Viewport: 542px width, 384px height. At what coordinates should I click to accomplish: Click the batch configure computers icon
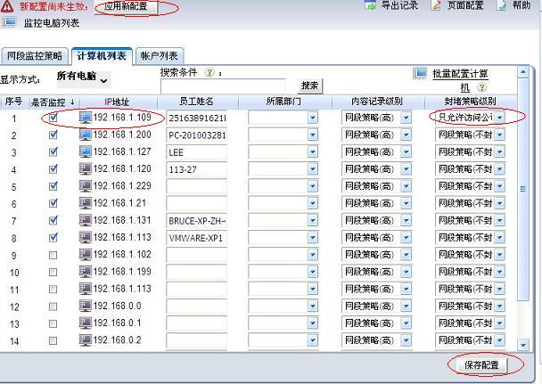pyautogui.click(x=420, y=73)
